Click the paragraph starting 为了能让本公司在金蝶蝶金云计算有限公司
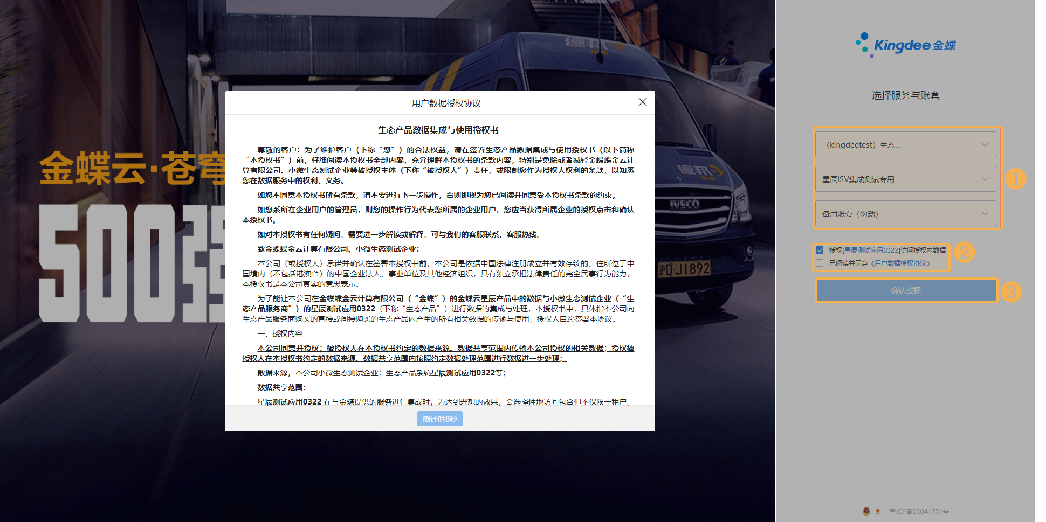This screenshot has height=522, width=1046. (x=438, y=309)
